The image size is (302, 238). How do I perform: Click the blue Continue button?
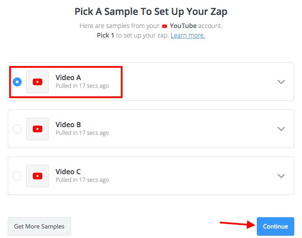(x=275, y=226)
